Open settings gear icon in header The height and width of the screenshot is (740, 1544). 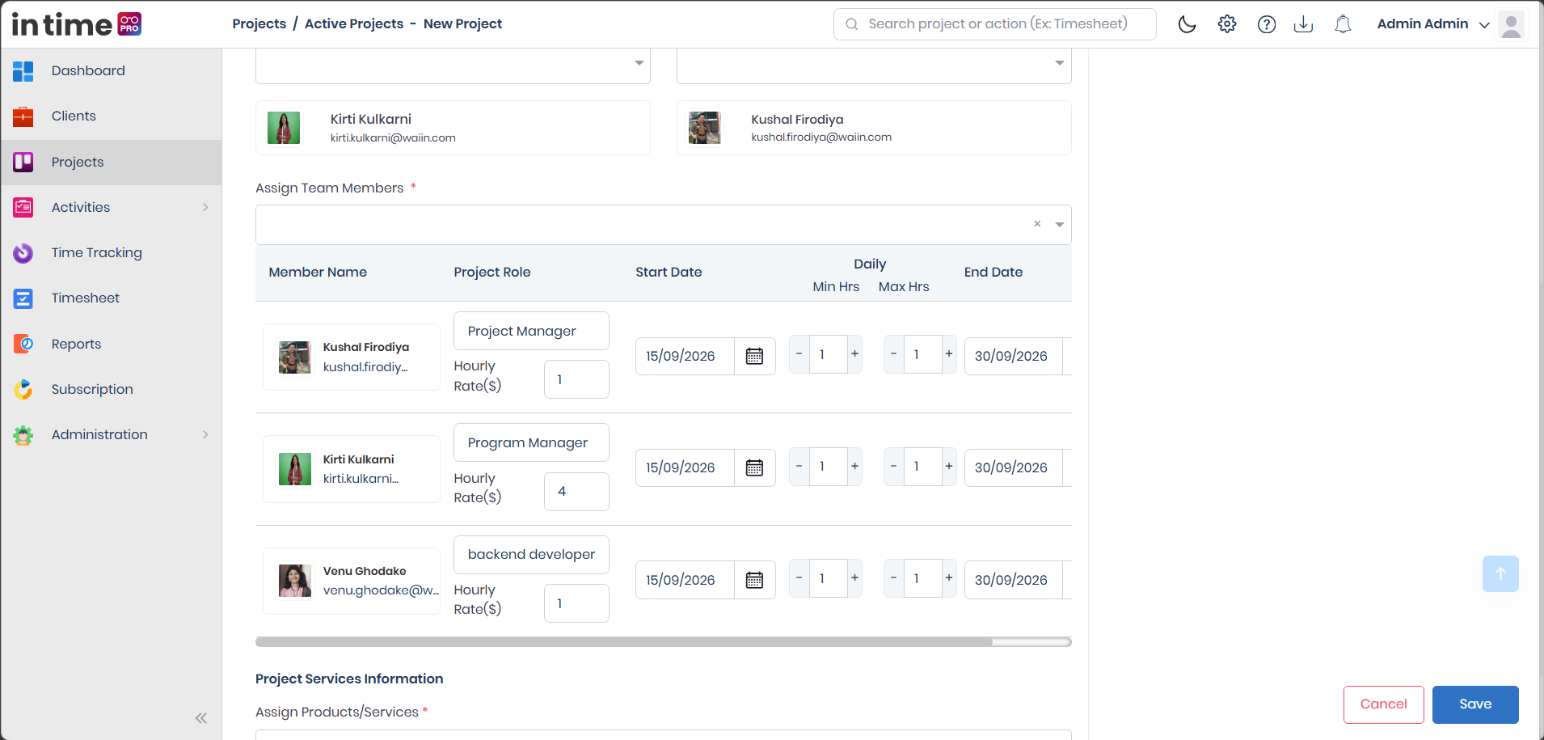coord(1227,24)
